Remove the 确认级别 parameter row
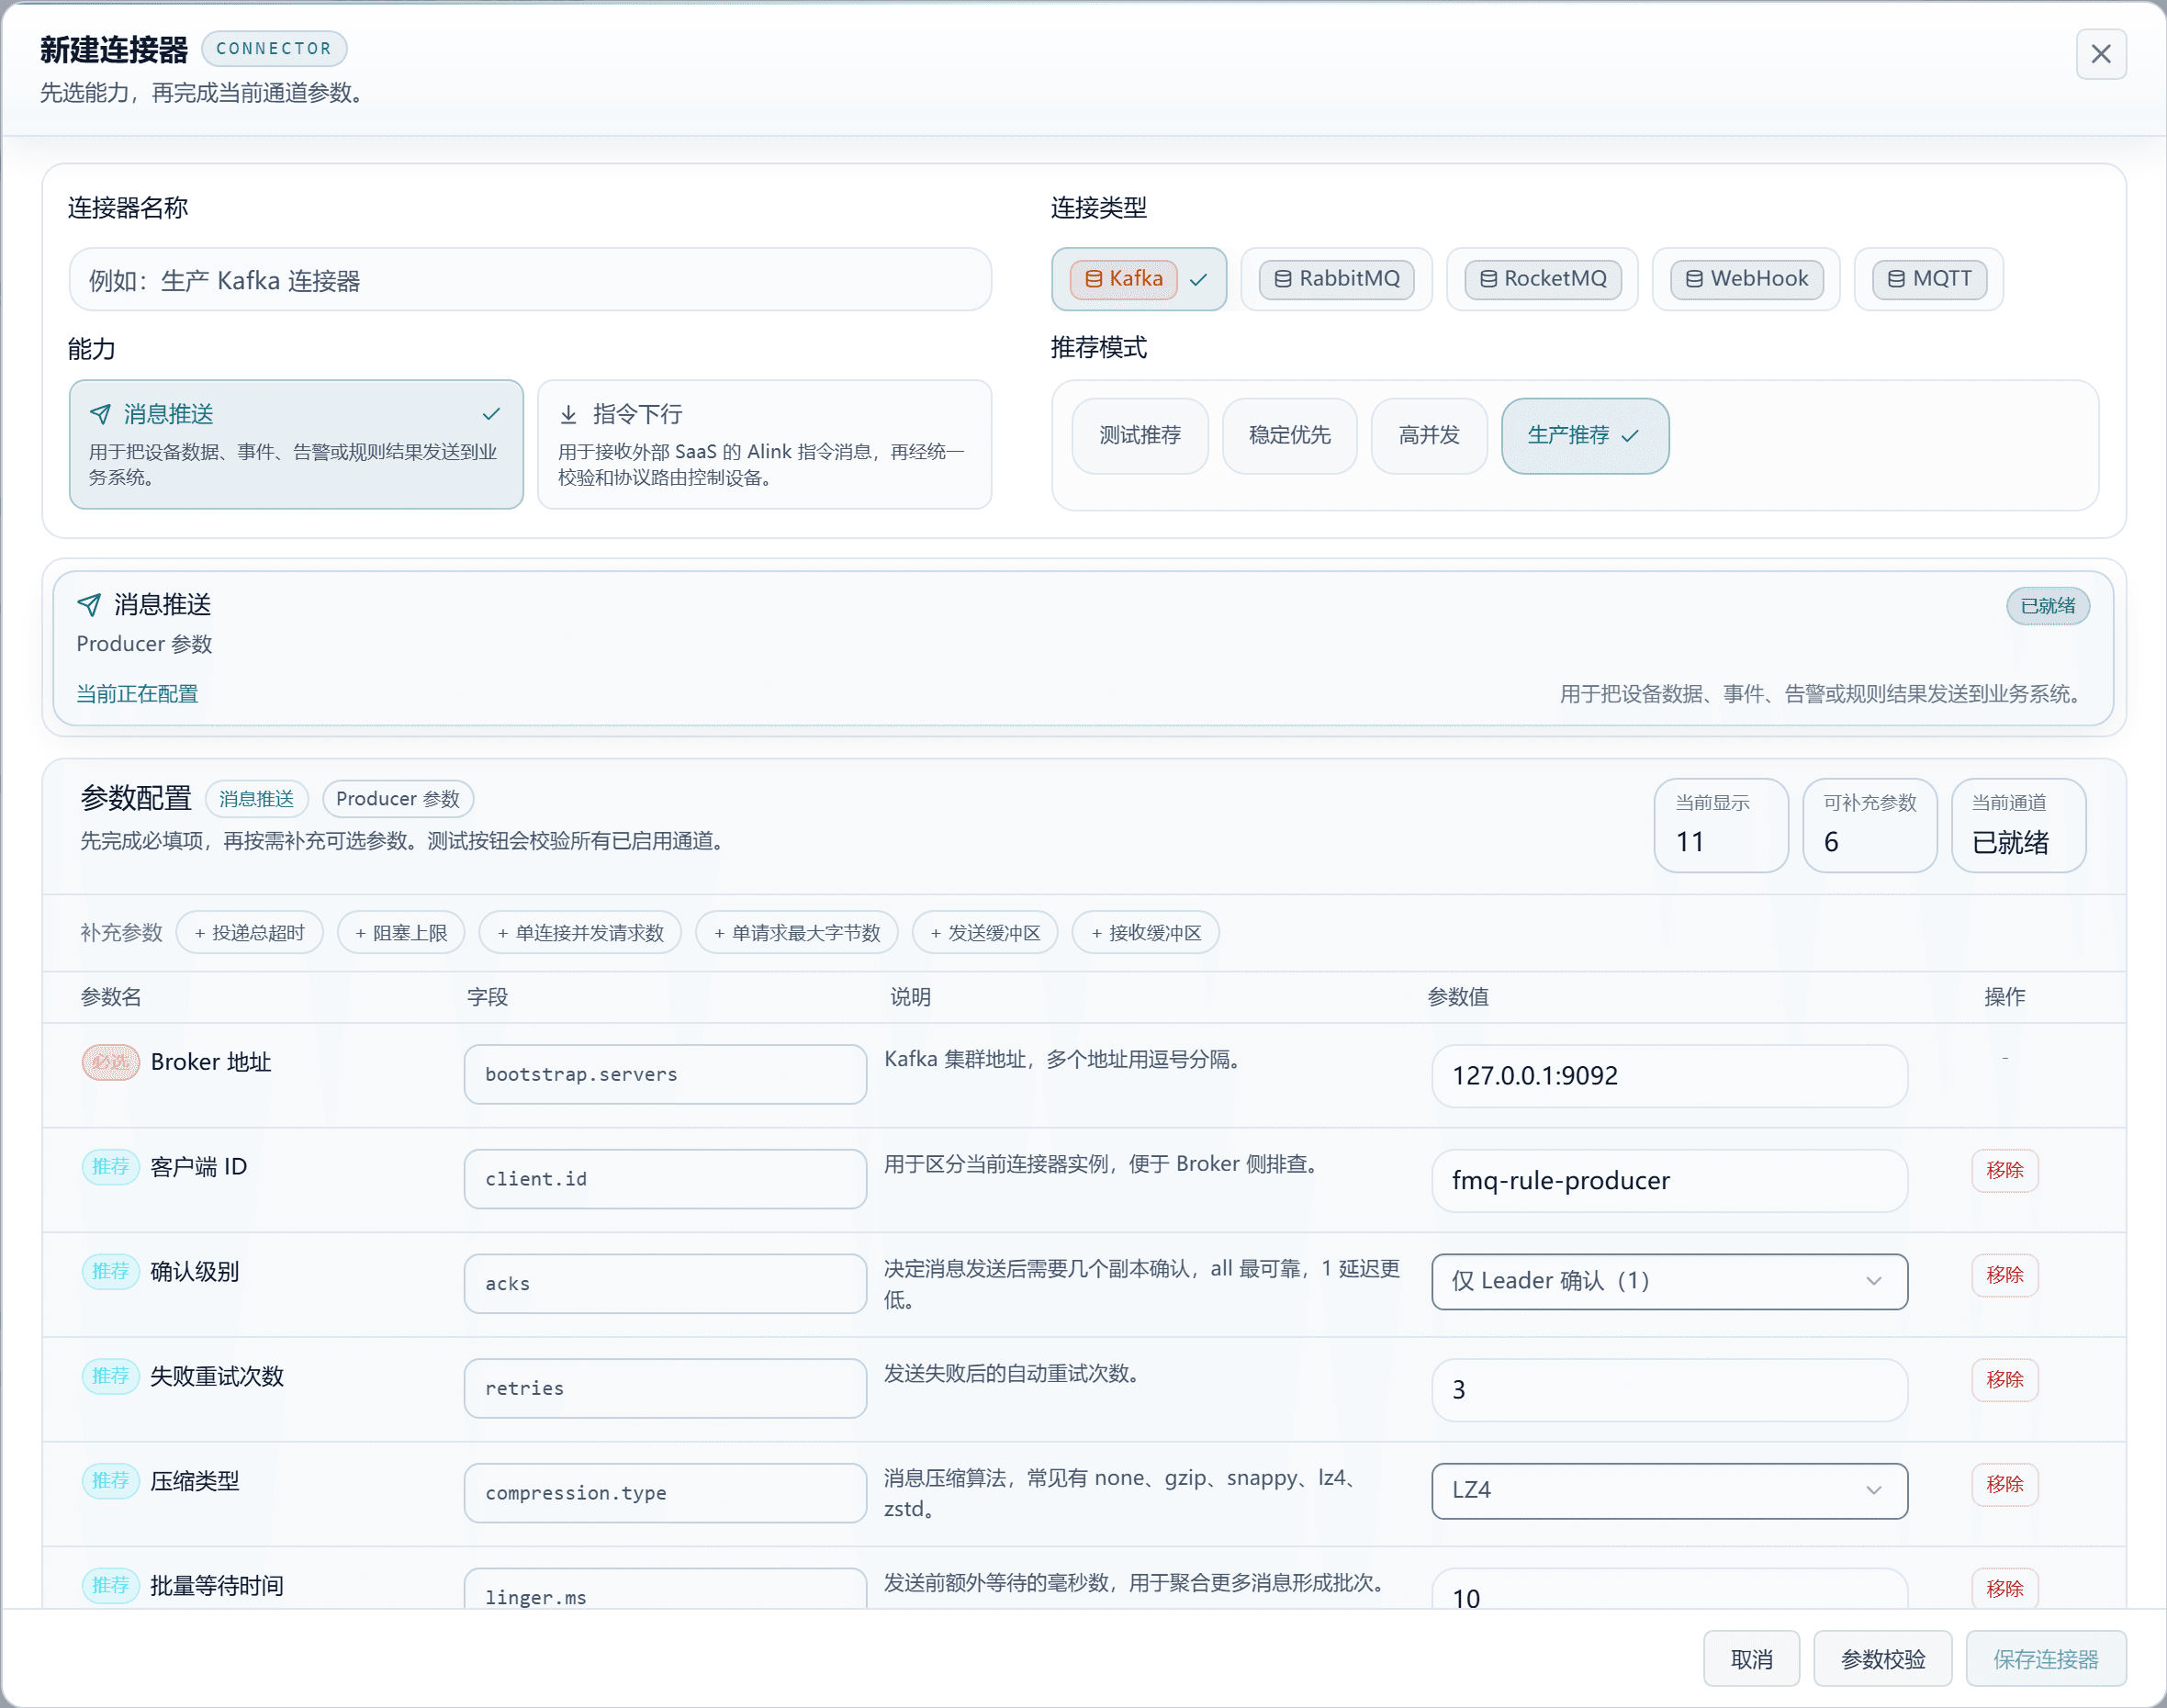Image resolution: width=2167 pixels, height=1708 pixels. tap(2004, 1275)
